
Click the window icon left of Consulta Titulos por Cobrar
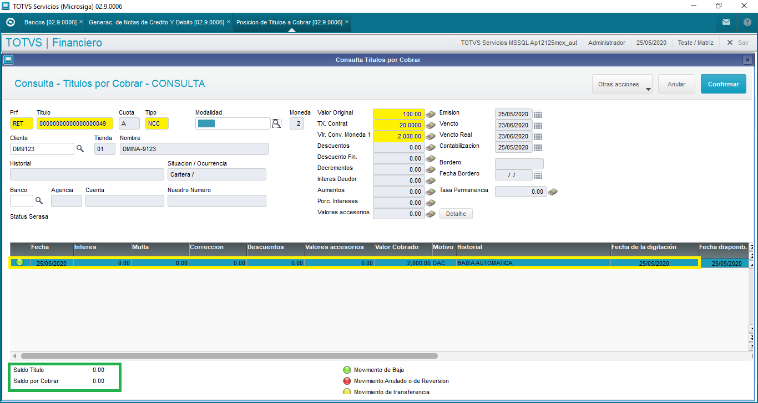[x=8, y=60]
